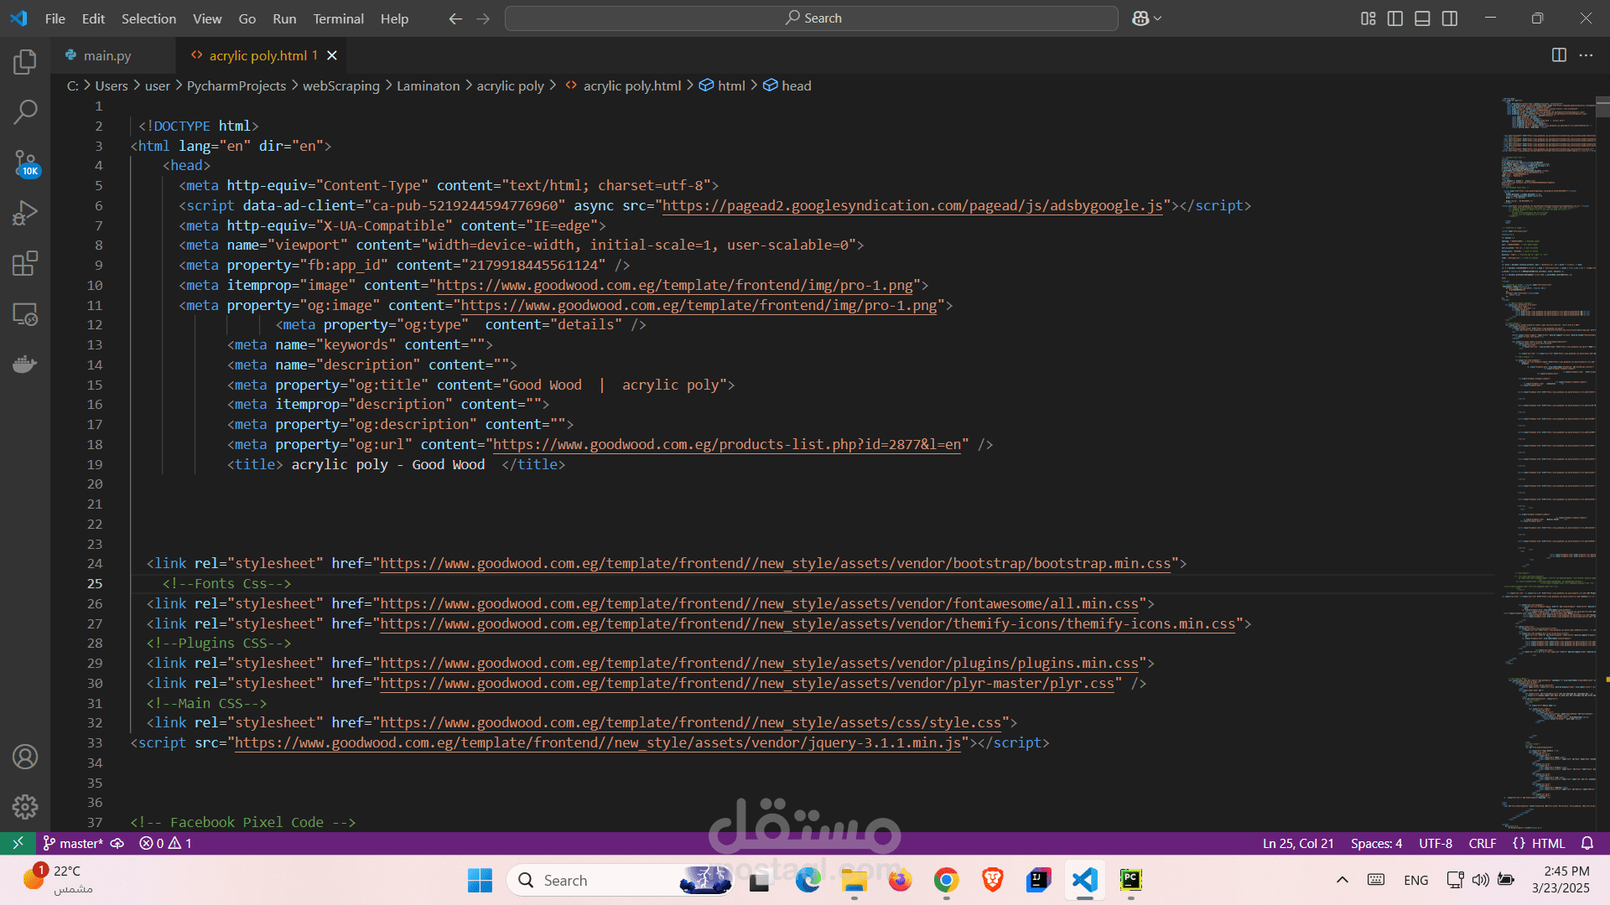
Task: Change language mode via HTML status item
Action: [1548, 843]
